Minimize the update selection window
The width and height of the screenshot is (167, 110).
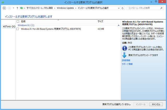point(151,2)
